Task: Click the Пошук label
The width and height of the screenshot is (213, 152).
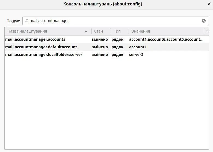Action: (13, 21)
